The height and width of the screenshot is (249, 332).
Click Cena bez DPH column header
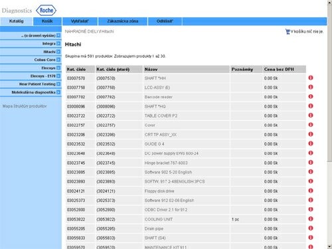pyautogui.click(x=284, y=69)
